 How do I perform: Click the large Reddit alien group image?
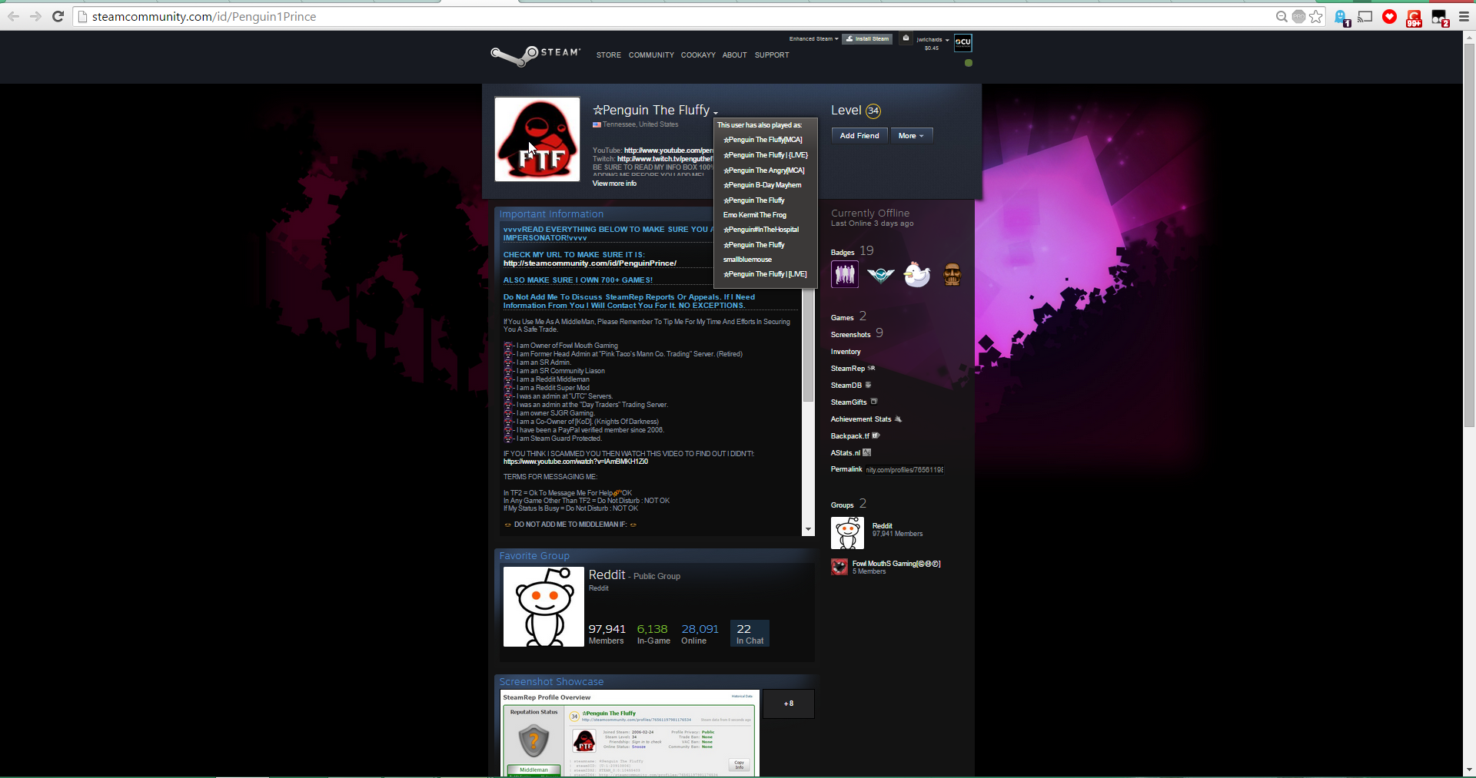tap(544, 607)
